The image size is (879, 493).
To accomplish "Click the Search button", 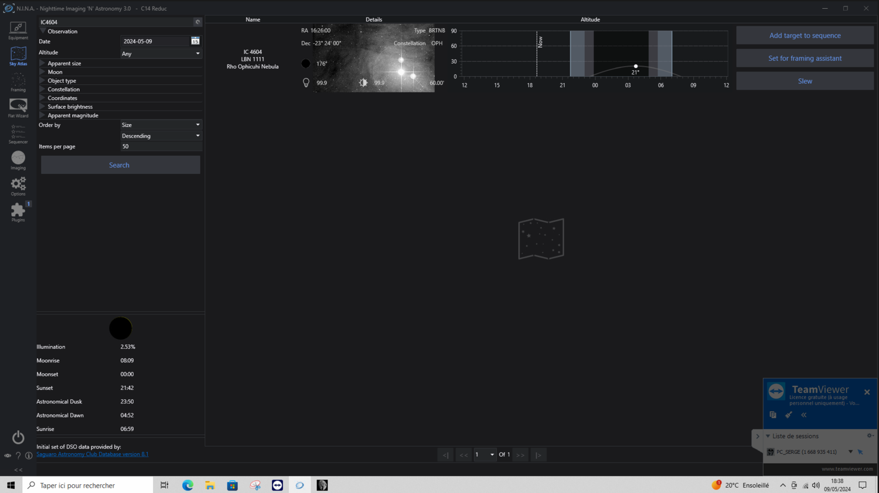I will coord(120,165).
